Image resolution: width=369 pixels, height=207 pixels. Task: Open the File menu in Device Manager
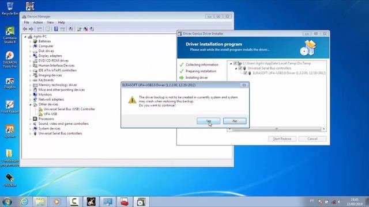point(27,22)
